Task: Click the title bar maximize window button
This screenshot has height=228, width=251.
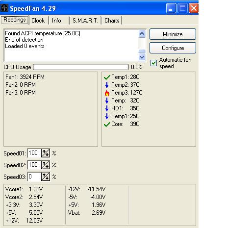Action: (182, 8)
